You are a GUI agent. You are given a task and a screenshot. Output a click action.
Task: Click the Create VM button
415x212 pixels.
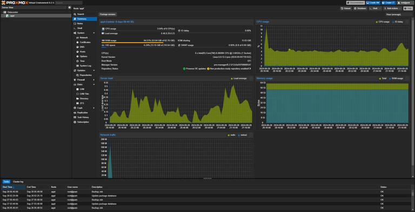click(373, 3)
